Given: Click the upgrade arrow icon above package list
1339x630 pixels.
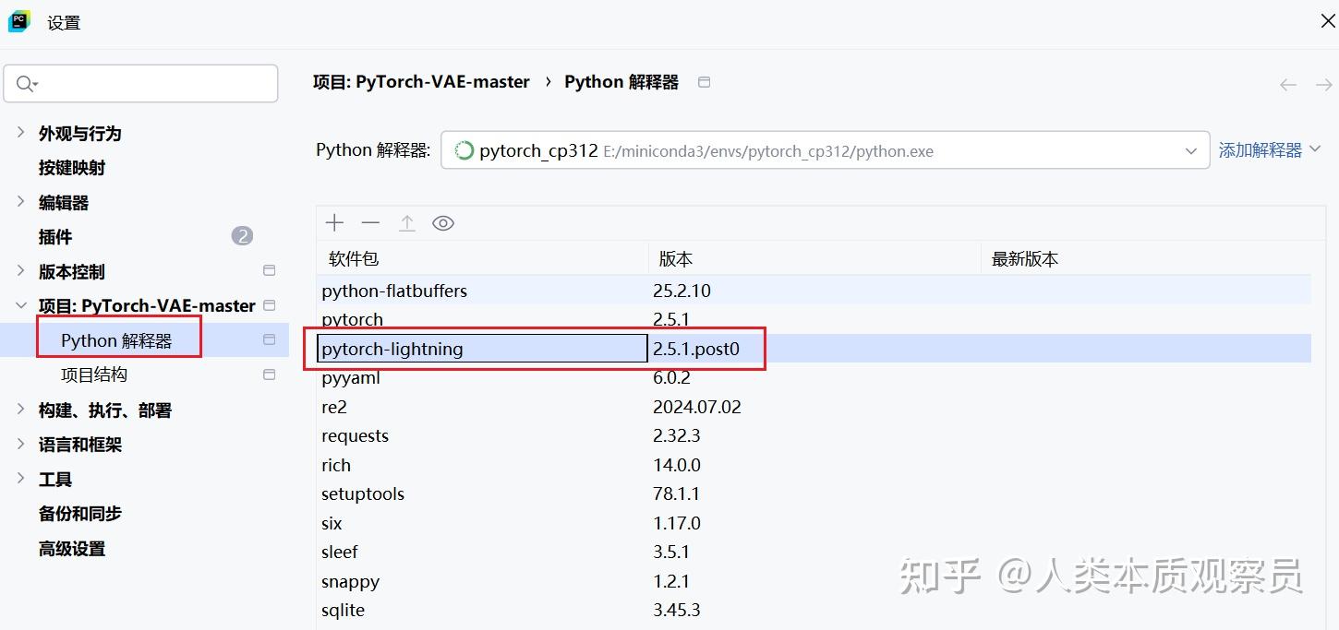Looking at the screenshot, I should tap(406, 222).
